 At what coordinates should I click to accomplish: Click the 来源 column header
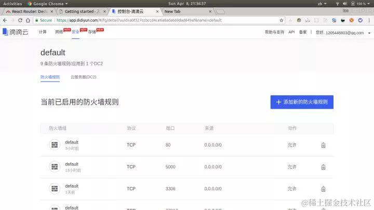pos(209,128)
